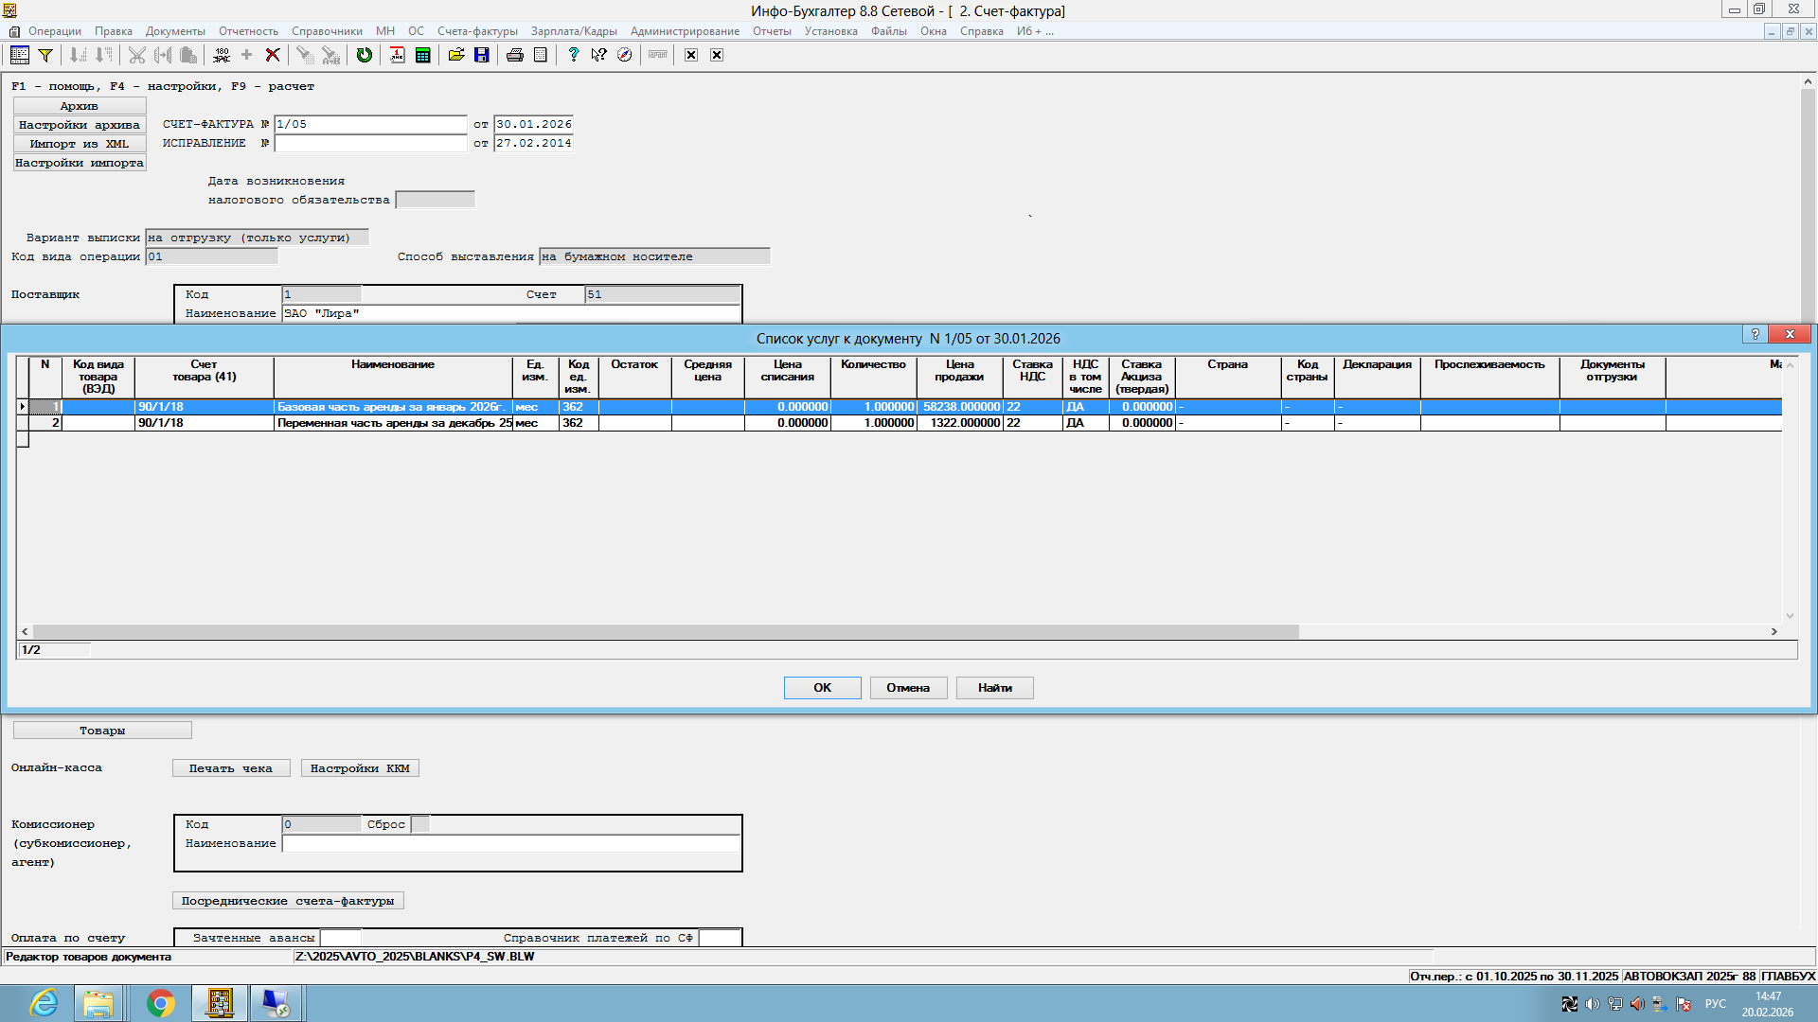Open the green calculator icon
This screenshot has height=1022, width=1818.
(422, 55)
